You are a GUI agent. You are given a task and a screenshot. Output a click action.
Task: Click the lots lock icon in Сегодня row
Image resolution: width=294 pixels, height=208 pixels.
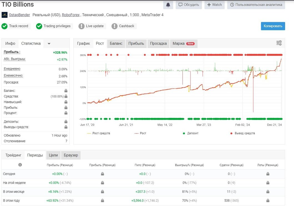[268, 174]
